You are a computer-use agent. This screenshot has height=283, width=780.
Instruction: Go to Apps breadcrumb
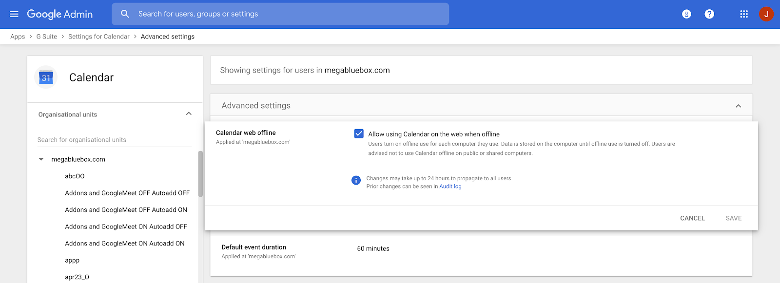tap(18, 37)
